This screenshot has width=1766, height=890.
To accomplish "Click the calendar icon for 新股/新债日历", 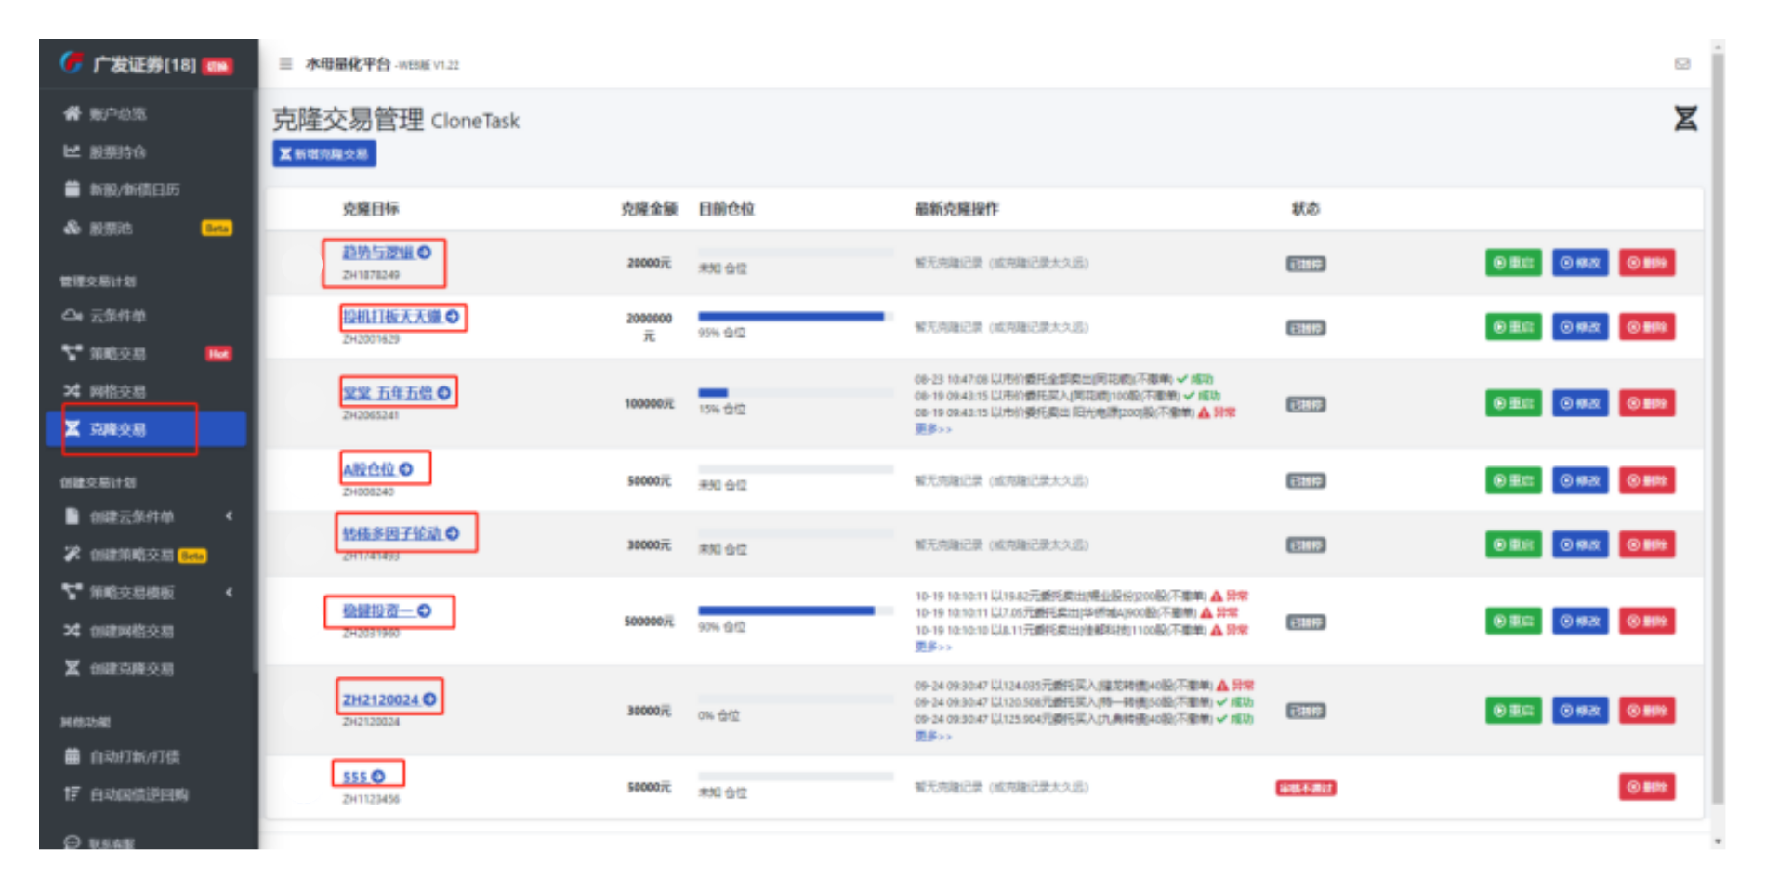I will (72, 190).
